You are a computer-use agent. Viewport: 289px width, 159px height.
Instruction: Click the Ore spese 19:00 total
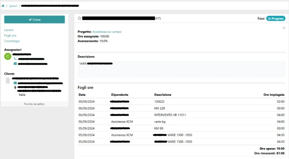[x=272, y=149]
